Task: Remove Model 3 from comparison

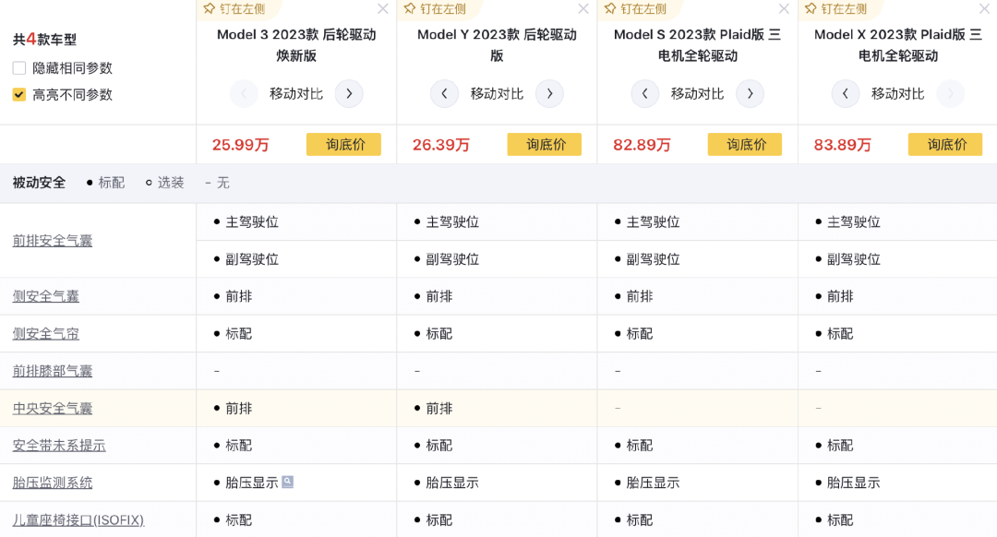Action: pyautogui.click(x=383, y=9)
